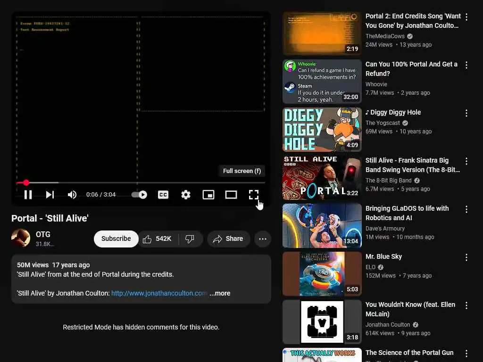Open the companion cube video thumbnail
483x362 pixels.
pos(322,321)
